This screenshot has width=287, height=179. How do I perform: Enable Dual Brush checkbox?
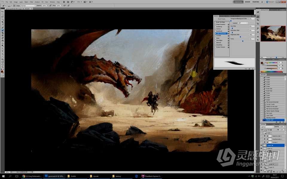pyautogui.click(x=216, y=31)
